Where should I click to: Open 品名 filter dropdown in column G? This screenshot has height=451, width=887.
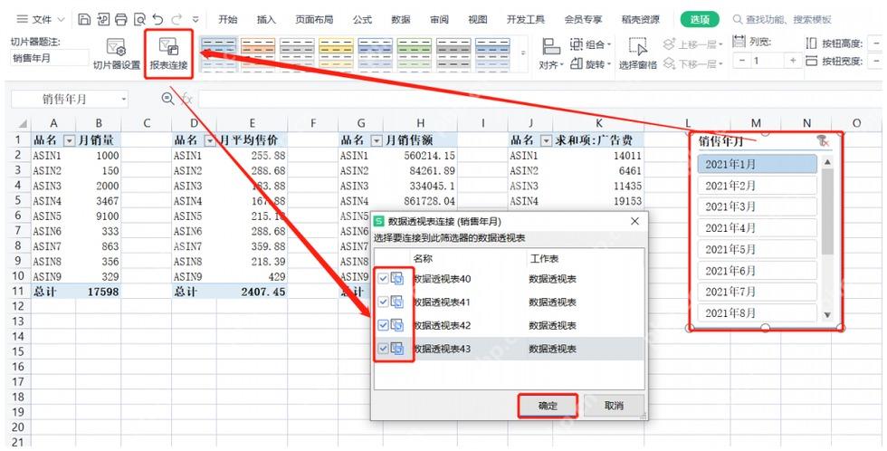coord(377,140)
